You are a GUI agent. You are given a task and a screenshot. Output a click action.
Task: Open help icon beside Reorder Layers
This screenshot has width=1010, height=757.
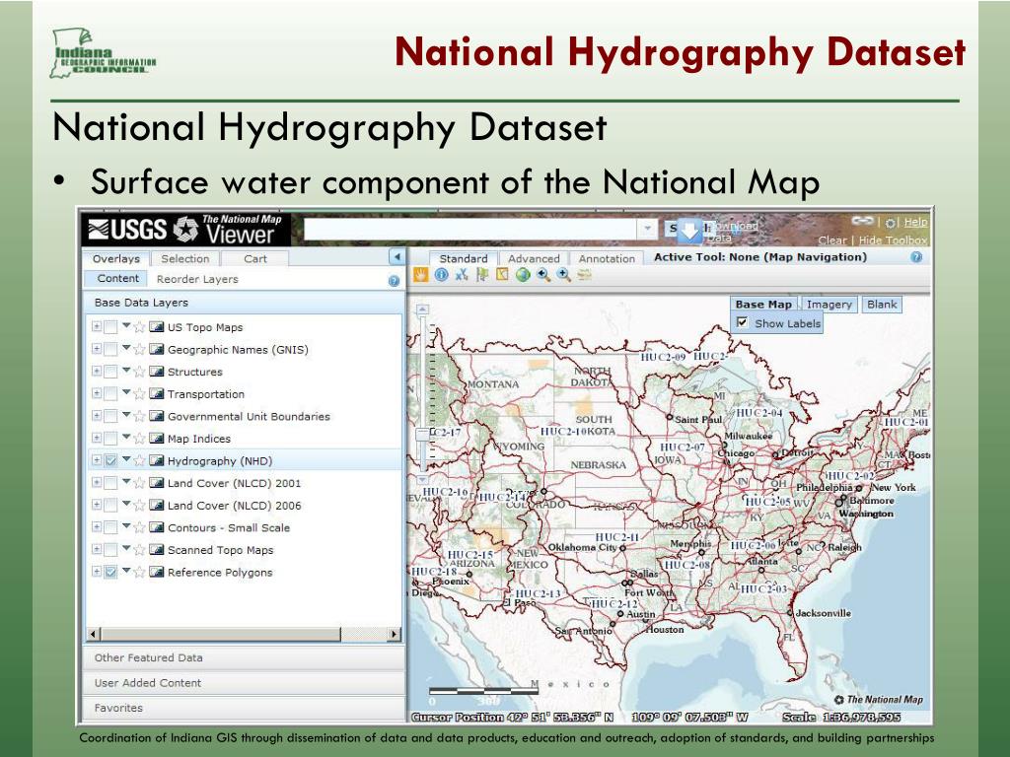click(394, 281)
